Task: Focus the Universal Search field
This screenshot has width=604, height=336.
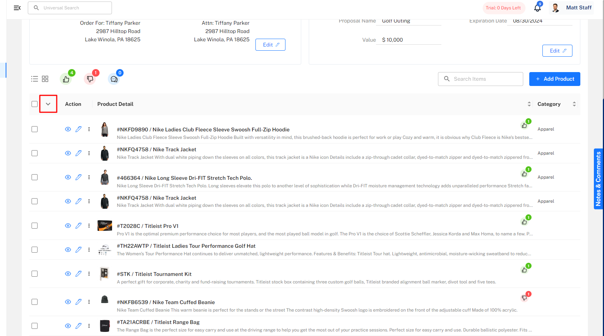Action: click(x=70, y=8)
